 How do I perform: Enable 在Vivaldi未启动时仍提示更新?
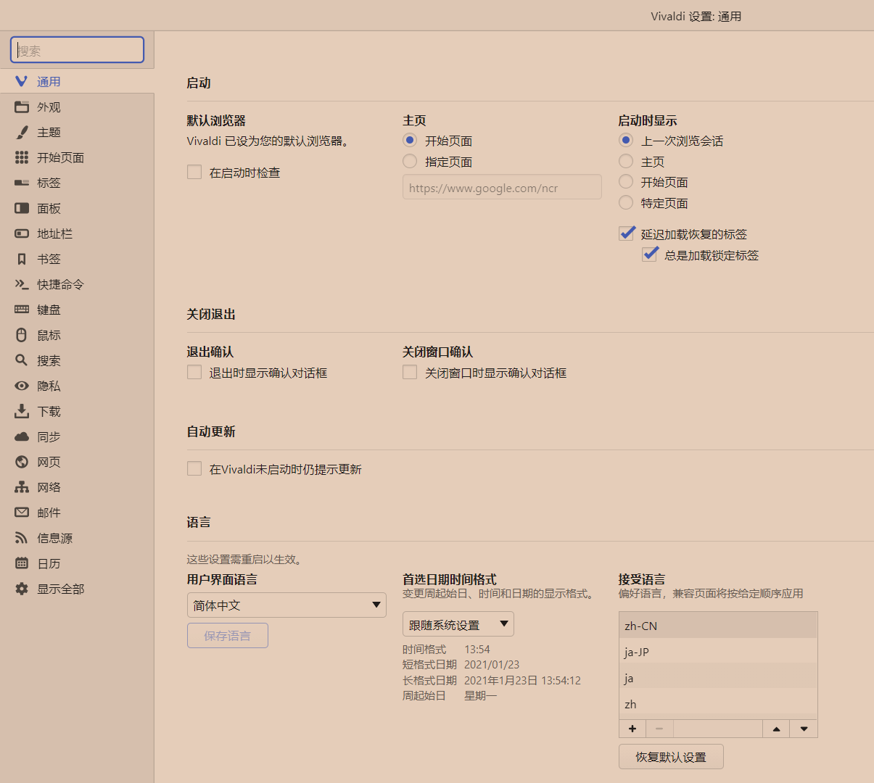(194, 468)
